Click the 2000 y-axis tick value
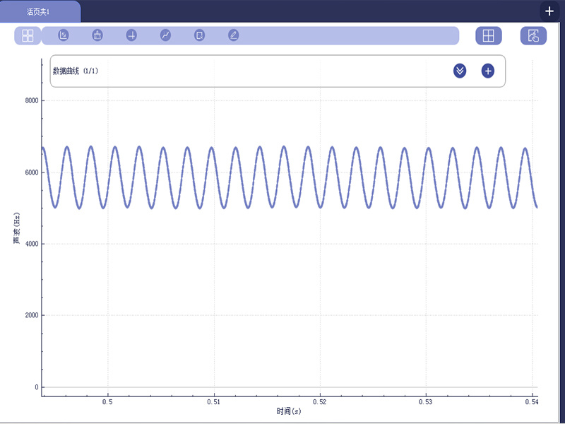 click(x=32, y=315)
